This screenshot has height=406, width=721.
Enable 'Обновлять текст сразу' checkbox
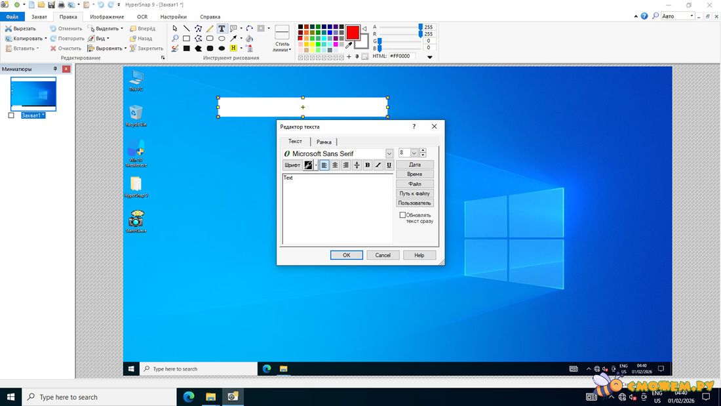402,215
